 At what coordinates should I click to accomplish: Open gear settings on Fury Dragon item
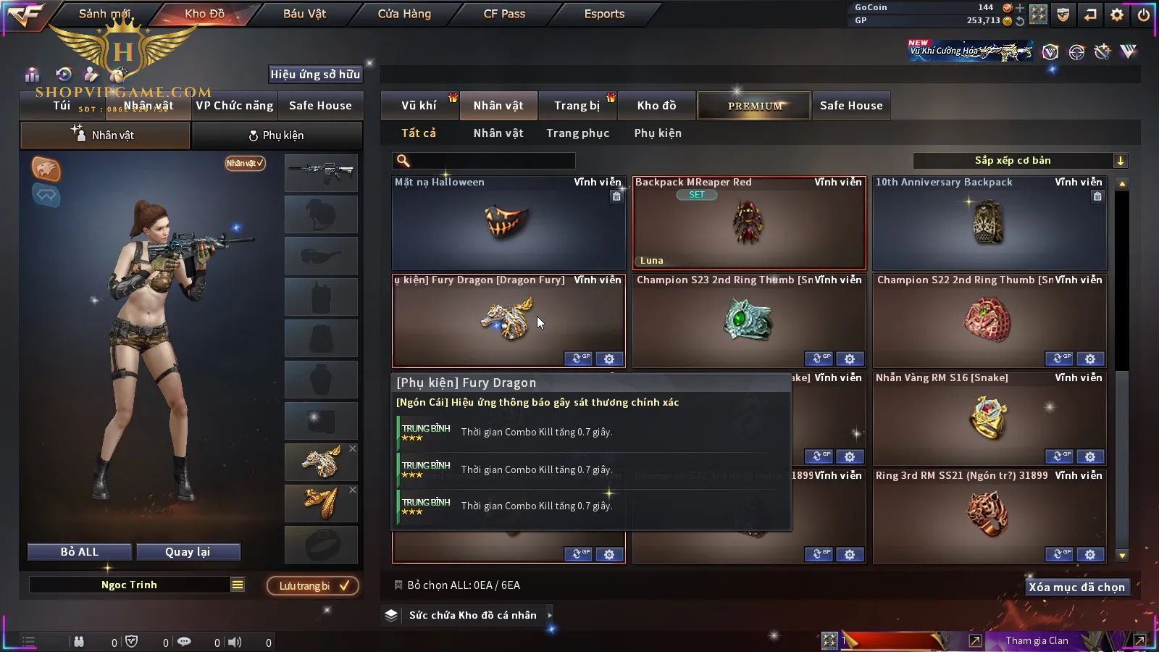(x=609, y=359)
